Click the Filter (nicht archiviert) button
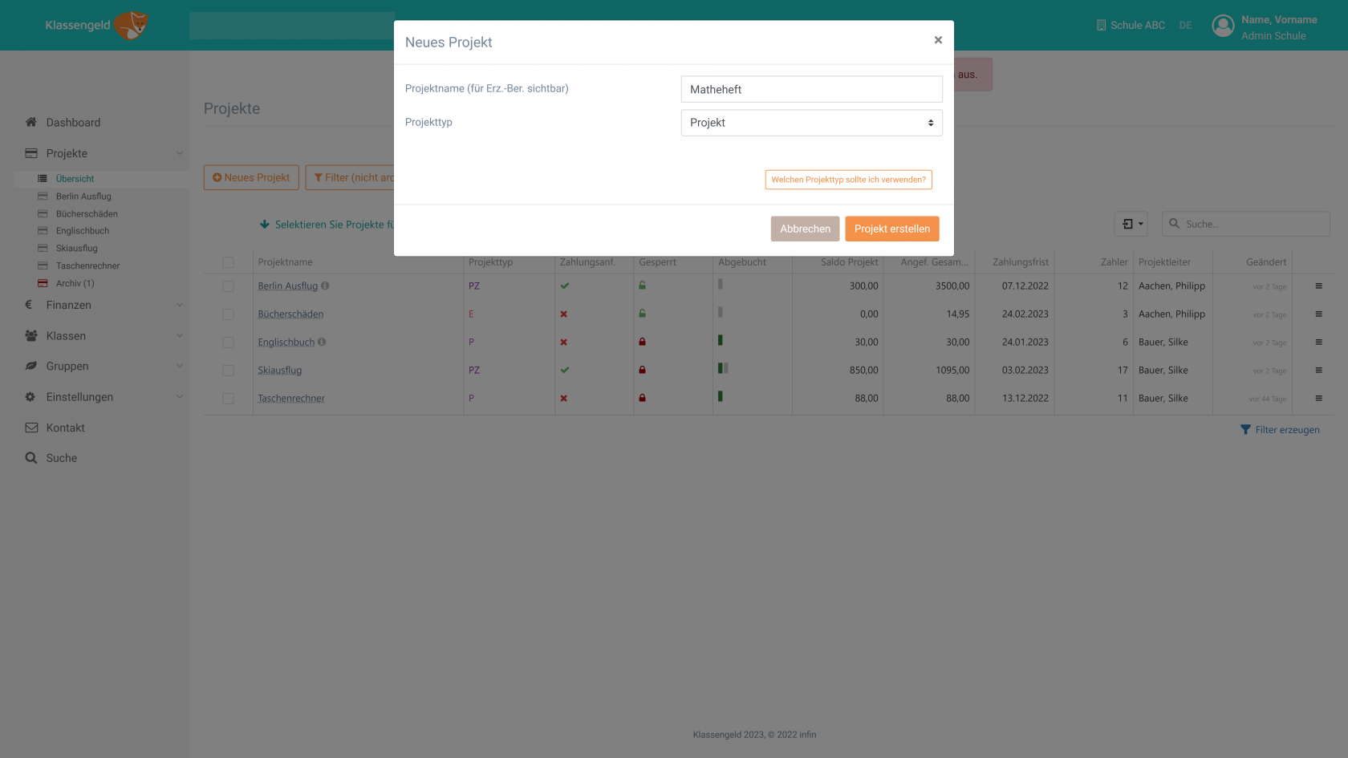The height and width of the screenshot is (758, 1348). pyautogui.click(x=350, y=177)
